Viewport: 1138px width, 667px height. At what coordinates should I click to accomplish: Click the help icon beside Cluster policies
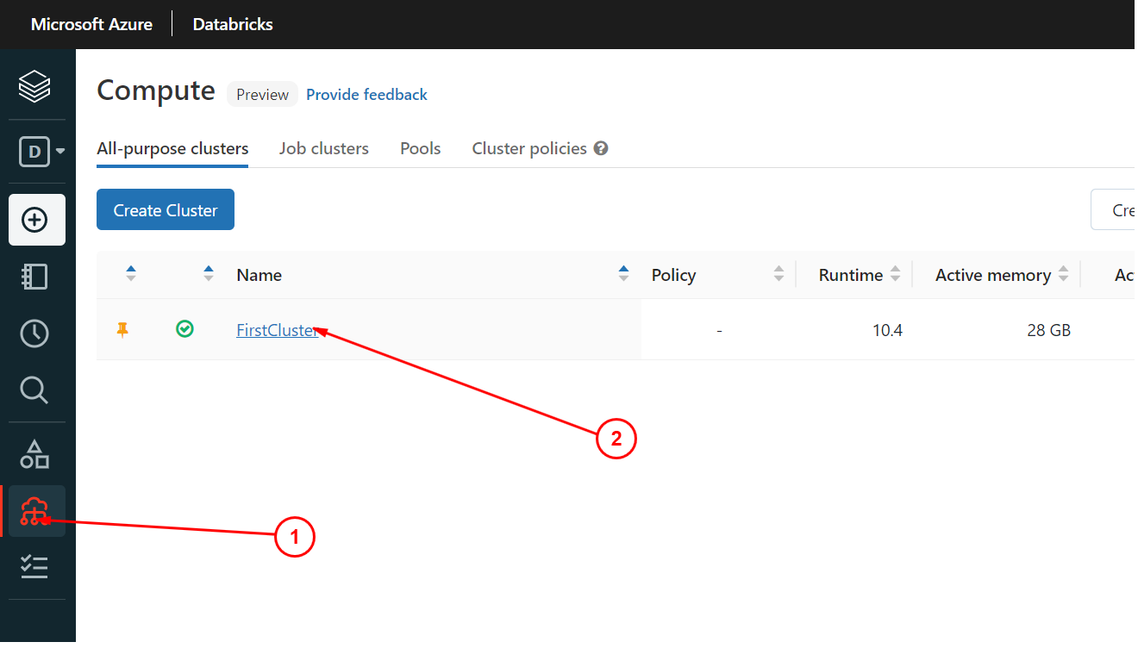[x=601, y=148]
